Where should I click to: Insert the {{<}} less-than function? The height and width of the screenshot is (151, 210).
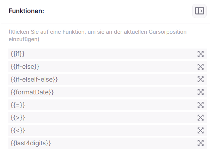coord(18,130)
